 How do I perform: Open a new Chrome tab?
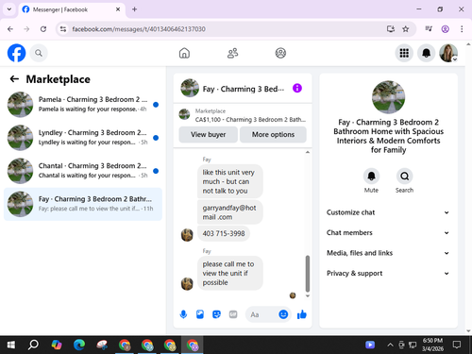(x=134, y=9)
